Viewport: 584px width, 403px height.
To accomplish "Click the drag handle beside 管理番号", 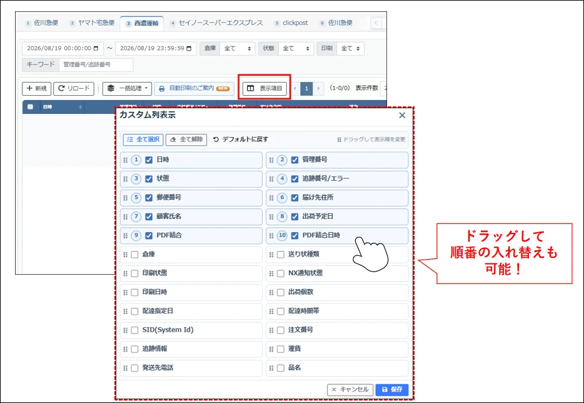I will click(x=271, y=160).
